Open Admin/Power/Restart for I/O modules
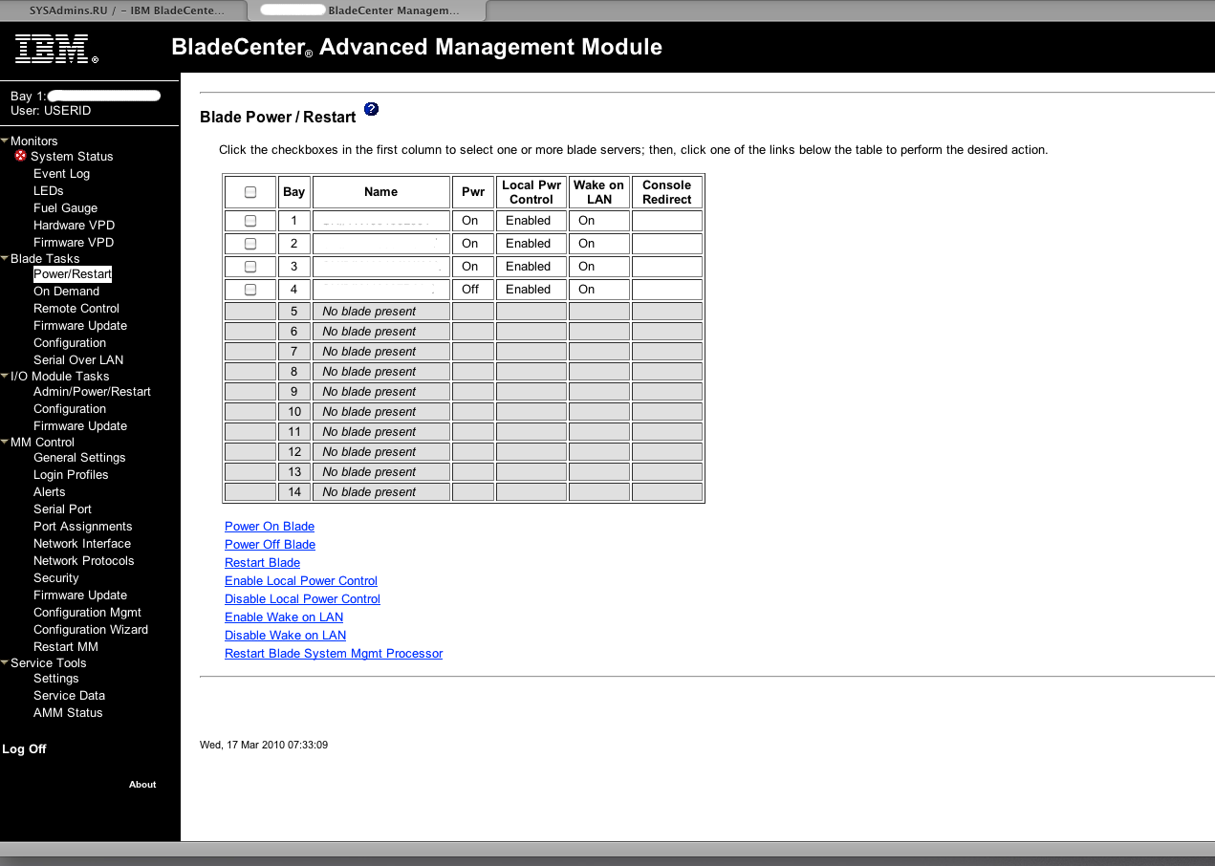The width and height of the screenshot is (1215, 866). tap(92, 392)
